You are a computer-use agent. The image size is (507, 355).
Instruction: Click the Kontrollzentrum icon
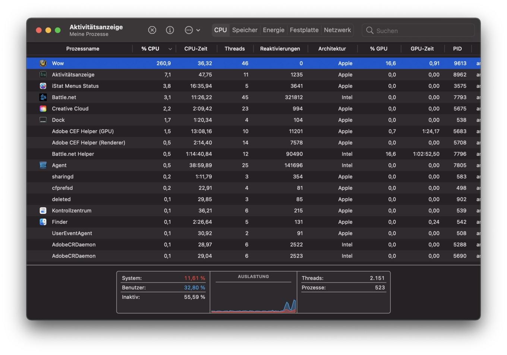pyautogui.click(x=43, y=211)
